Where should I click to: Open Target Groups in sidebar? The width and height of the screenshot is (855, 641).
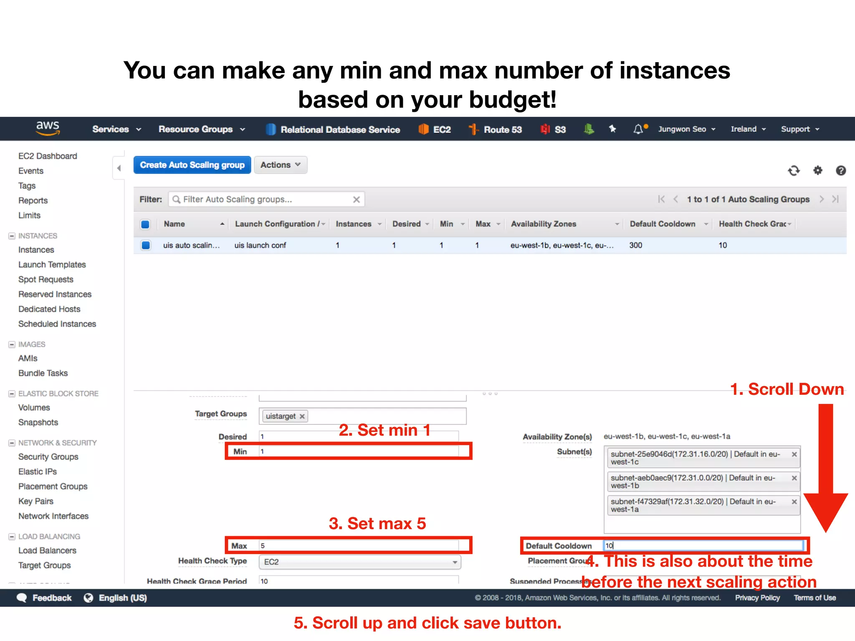point(45,565)
